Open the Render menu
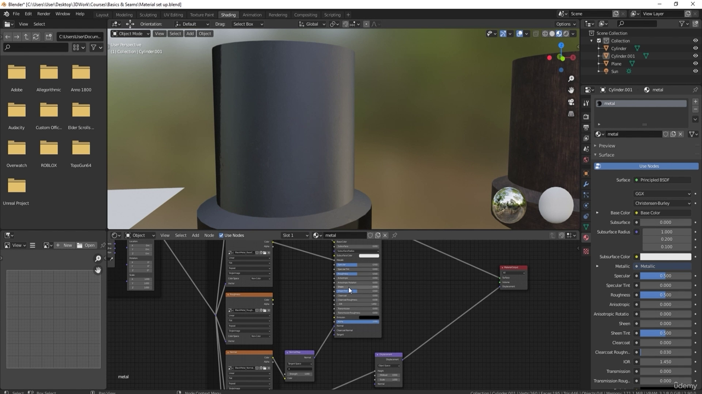Viewport: 702px width, 394px height. click(43, 14)
